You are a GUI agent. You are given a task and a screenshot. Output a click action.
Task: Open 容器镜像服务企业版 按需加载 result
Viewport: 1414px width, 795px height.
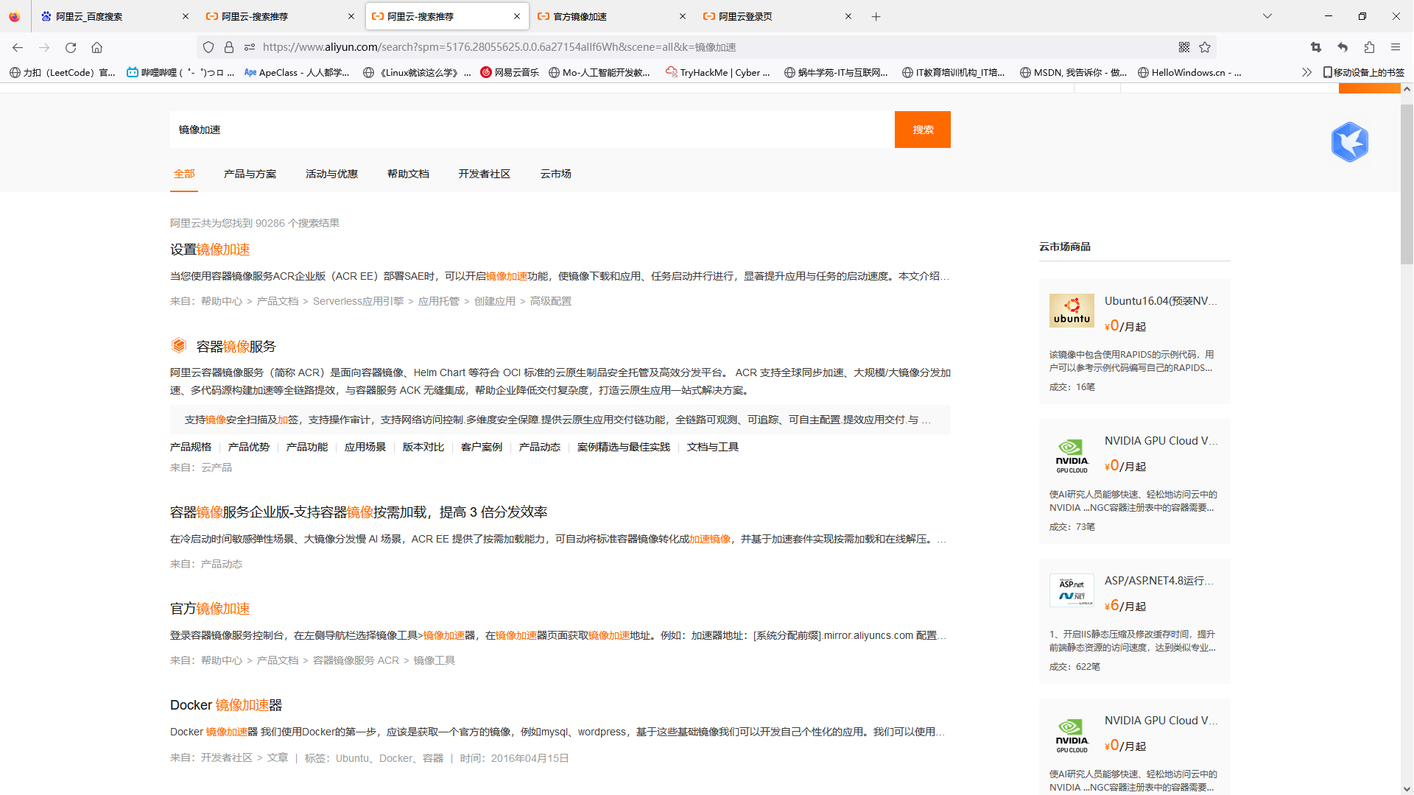click(359, 512)
